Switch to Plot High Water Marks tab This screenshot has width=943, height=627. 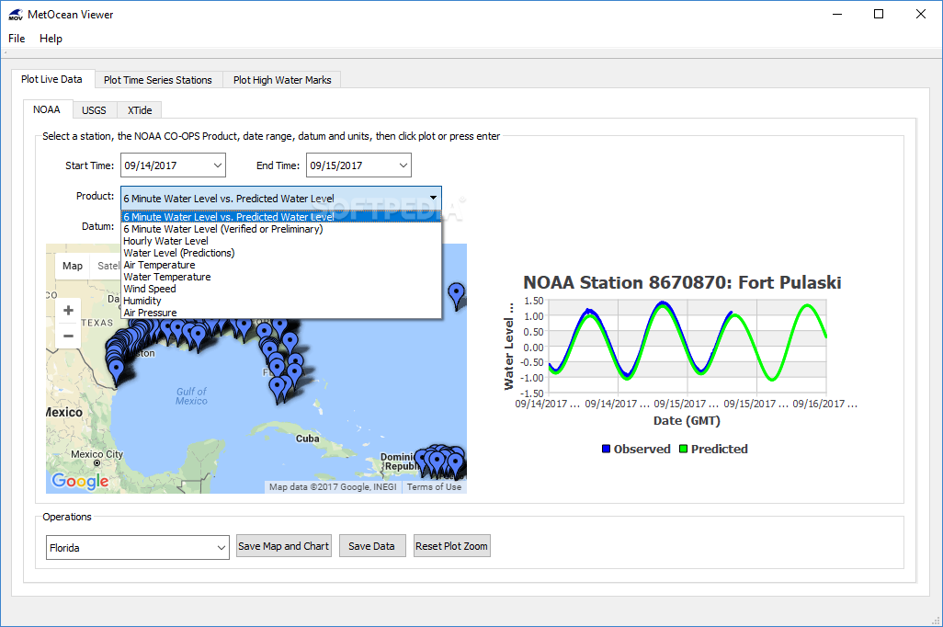point(282,80)
